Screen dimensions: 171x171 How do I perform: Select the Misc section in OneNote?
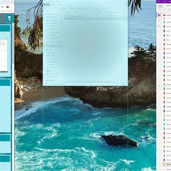click(x=167, y=40)
